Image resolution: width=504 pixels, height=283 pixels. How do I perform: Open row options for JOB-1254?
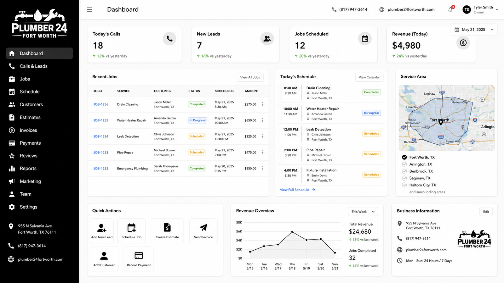263,136
